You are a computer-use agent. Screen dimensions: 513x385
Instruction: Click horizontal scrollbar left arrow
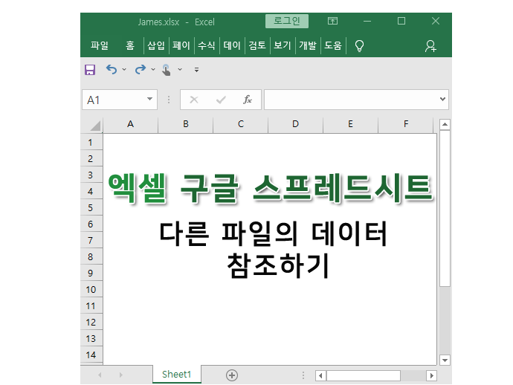(x=320, y=375)
